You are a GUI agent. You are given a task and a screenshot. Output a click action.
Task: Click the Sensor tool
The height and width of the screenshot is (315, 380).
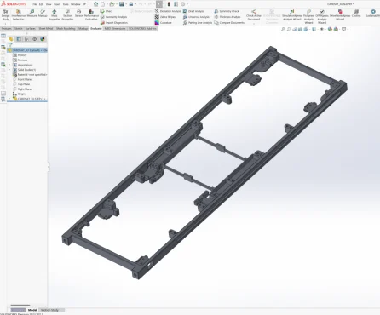click(78, 14)
